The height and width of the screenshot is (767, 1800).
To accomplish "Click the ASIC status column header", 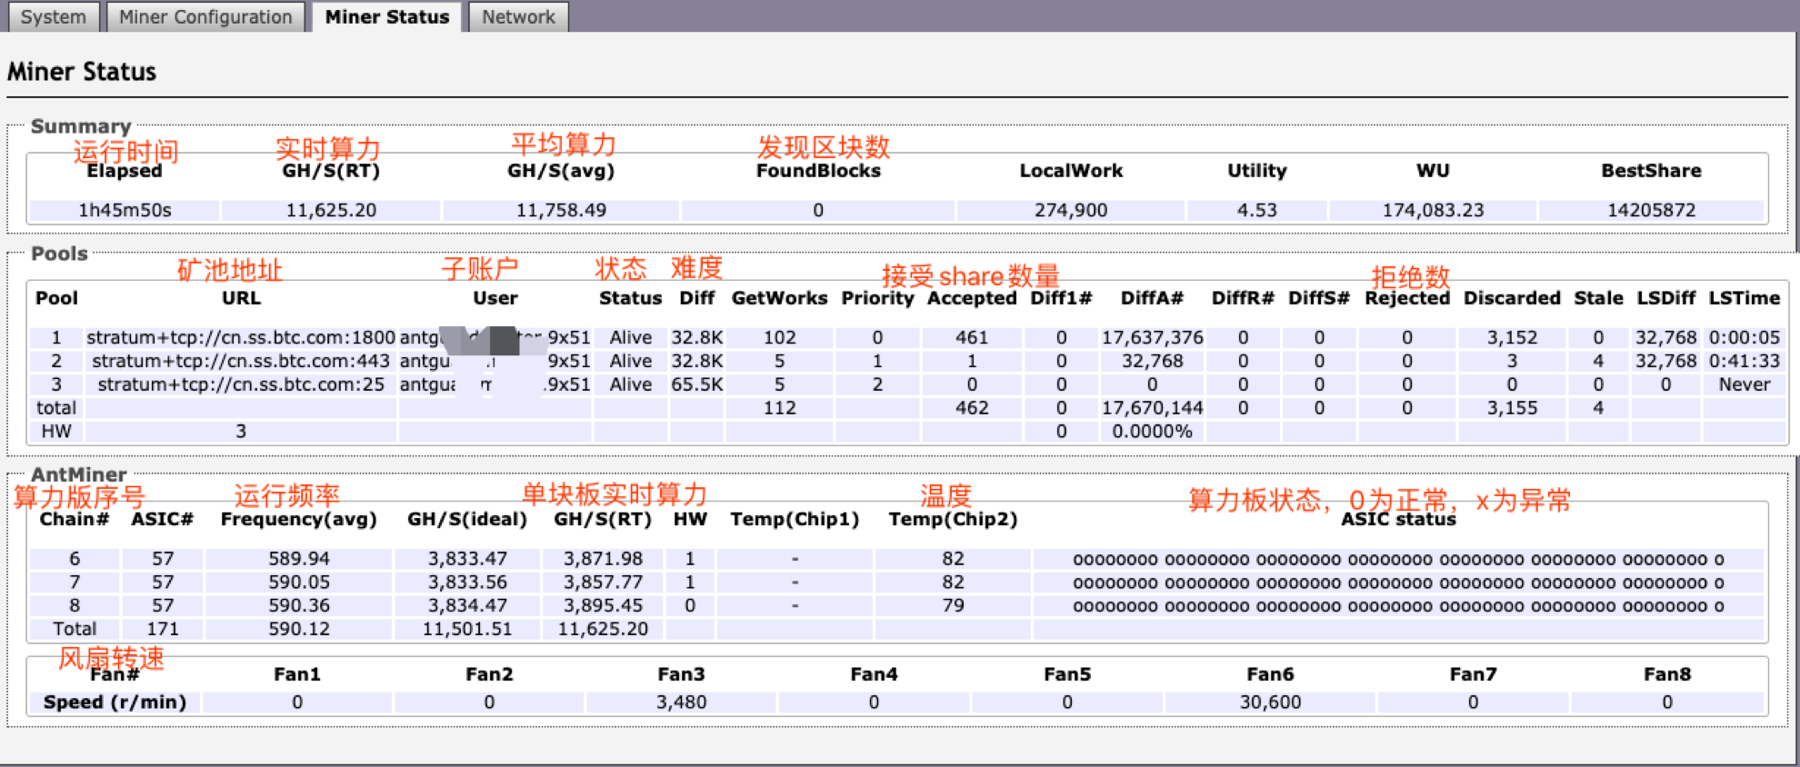I will (1398, 519).
